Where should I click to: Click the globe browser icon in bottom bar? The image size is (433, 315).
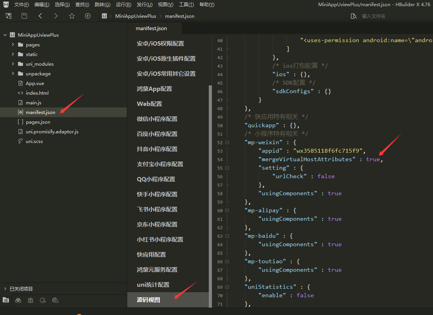tap(55, 300)
